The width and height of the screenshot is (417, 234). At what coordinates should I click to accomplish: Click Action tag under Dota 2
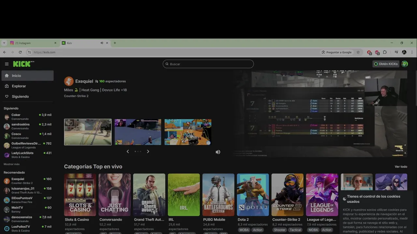[x=258, y=230]
